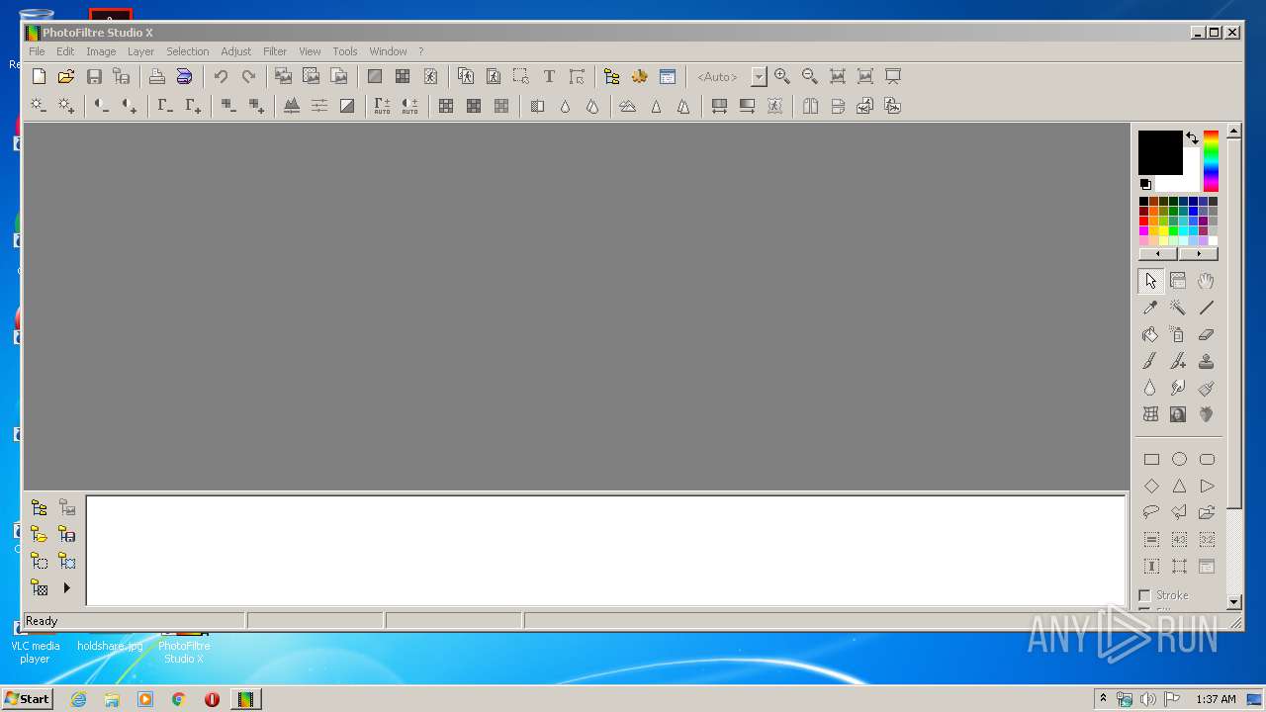Click the Windows Start button
The width and height of the screenshot is (1266, 712).
coord(27,698)
